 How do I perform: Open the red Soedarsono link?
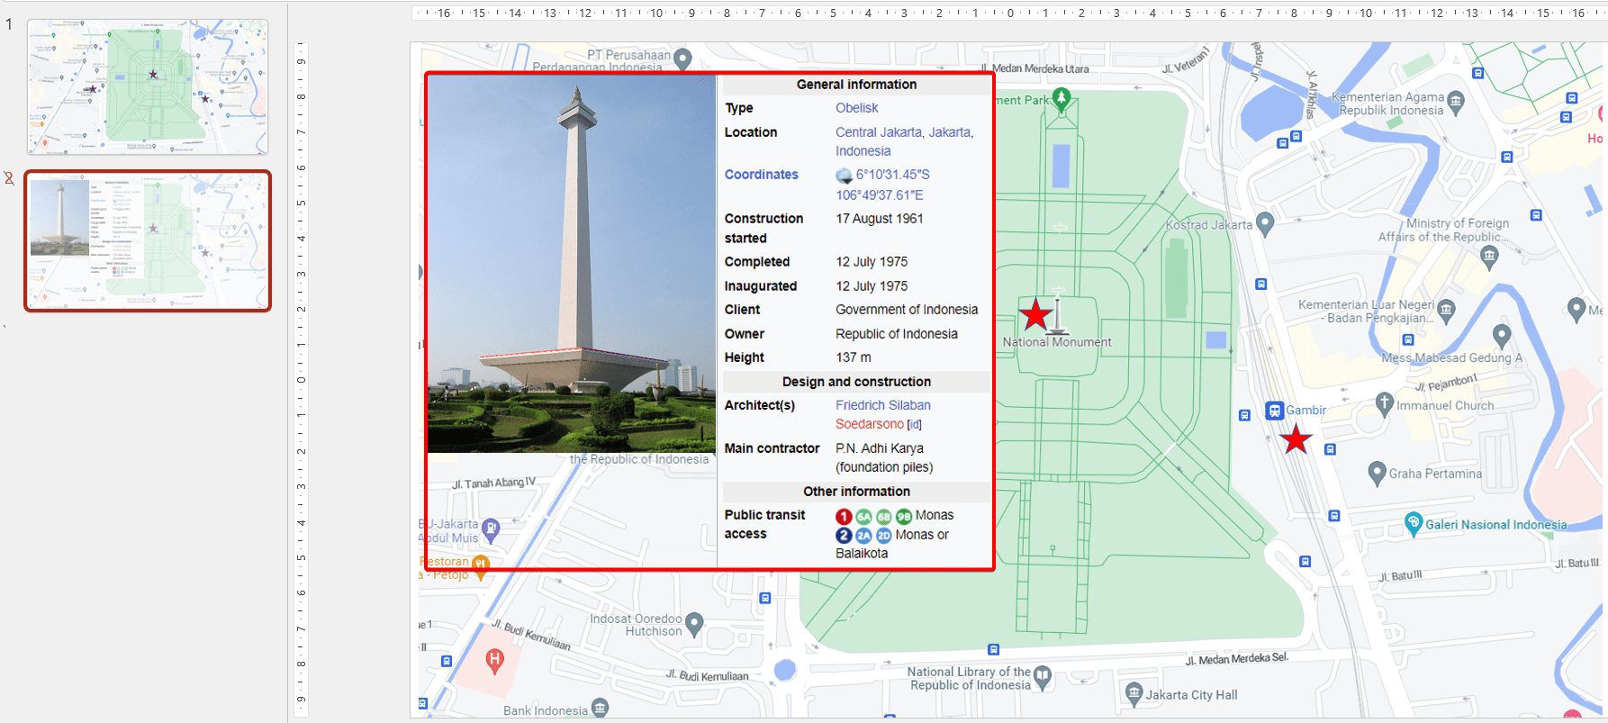pyautogui.click(x=869, y=424)
